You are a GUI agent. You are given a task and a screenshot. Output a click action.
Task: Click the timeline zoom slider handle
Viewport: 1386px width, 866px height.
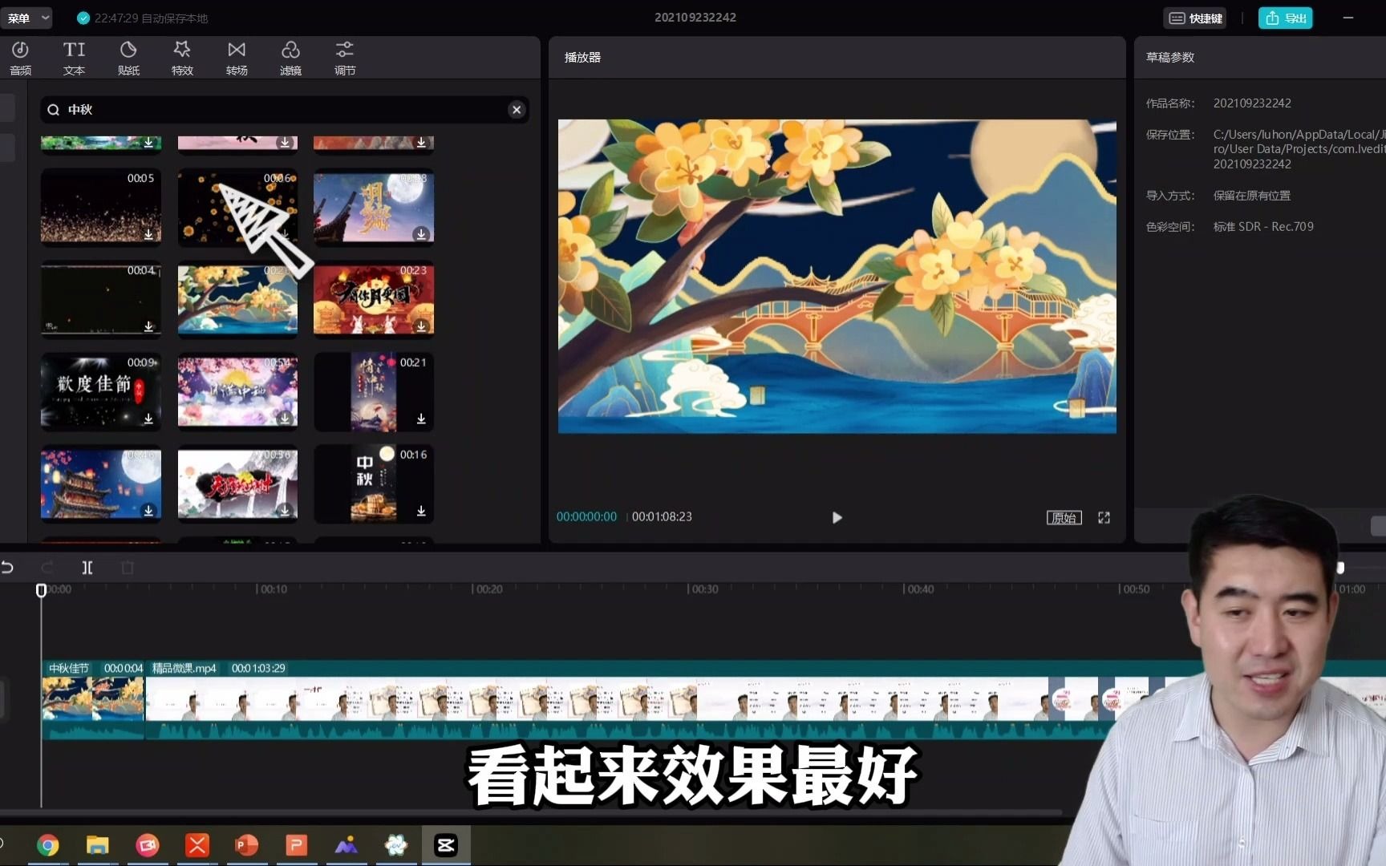click(x=1339, y=568)
